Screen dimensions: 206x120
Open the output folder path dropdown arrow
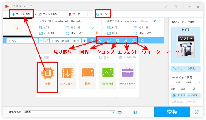(x=113, y=112)
